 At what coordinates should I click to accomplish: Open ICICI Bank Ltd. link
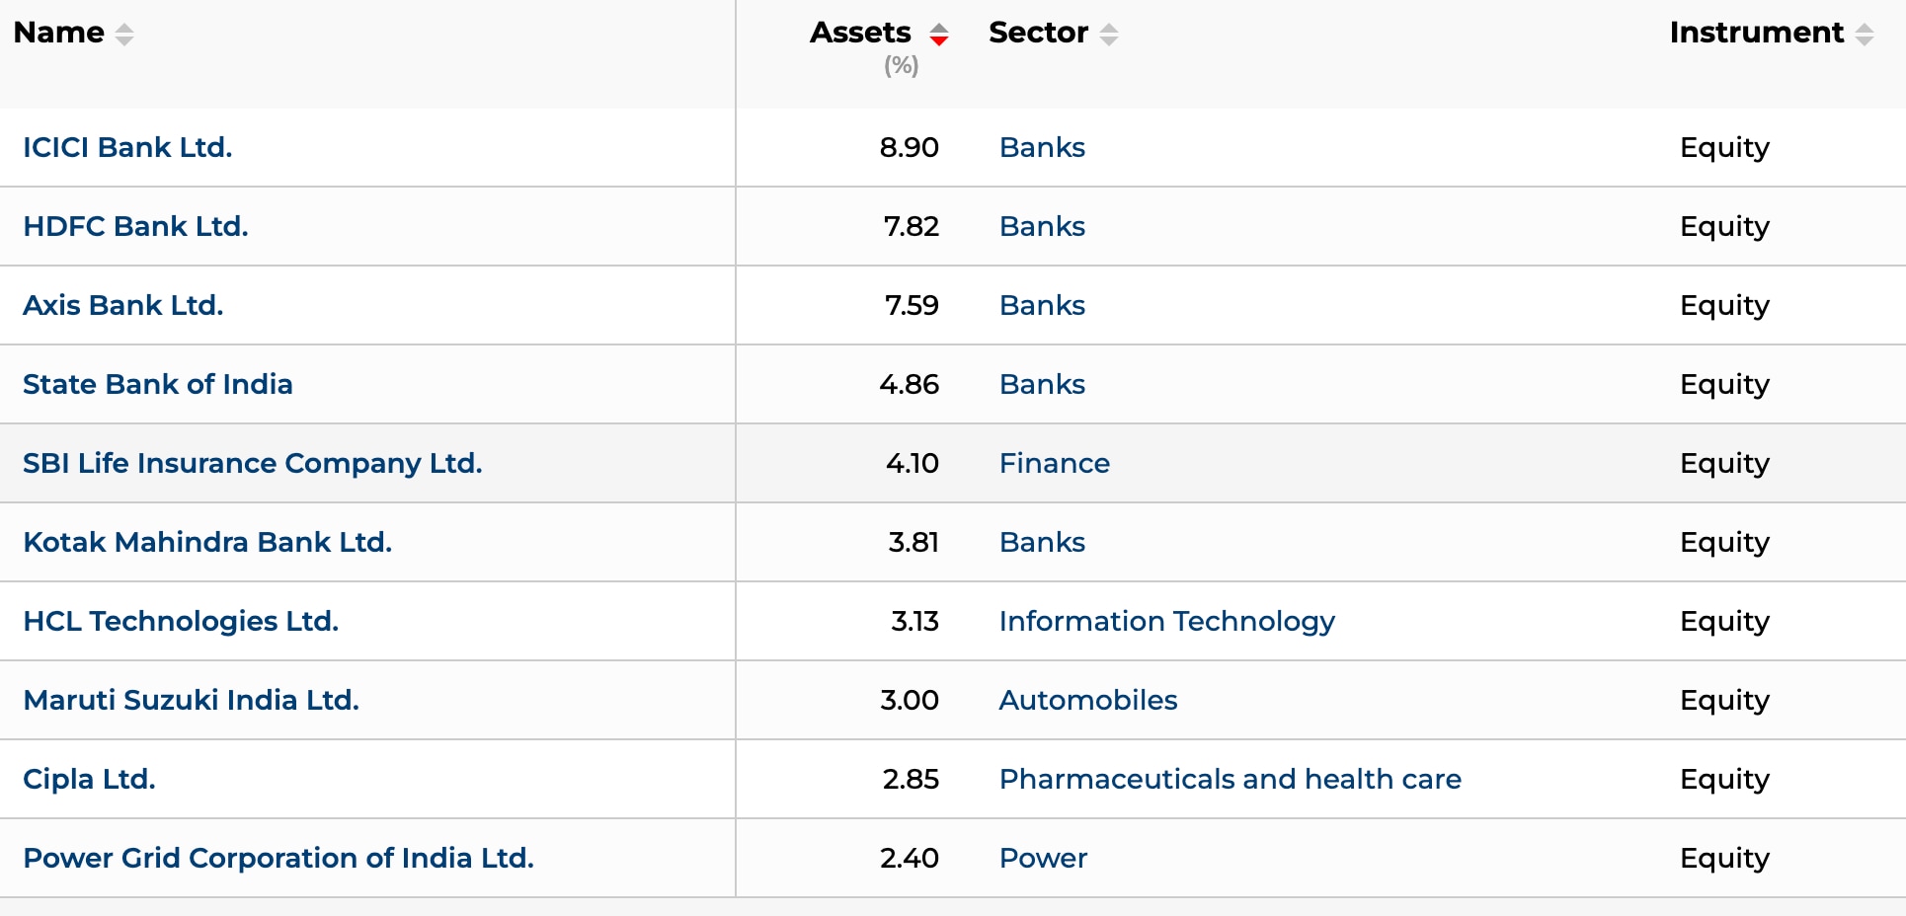[127, 147]
